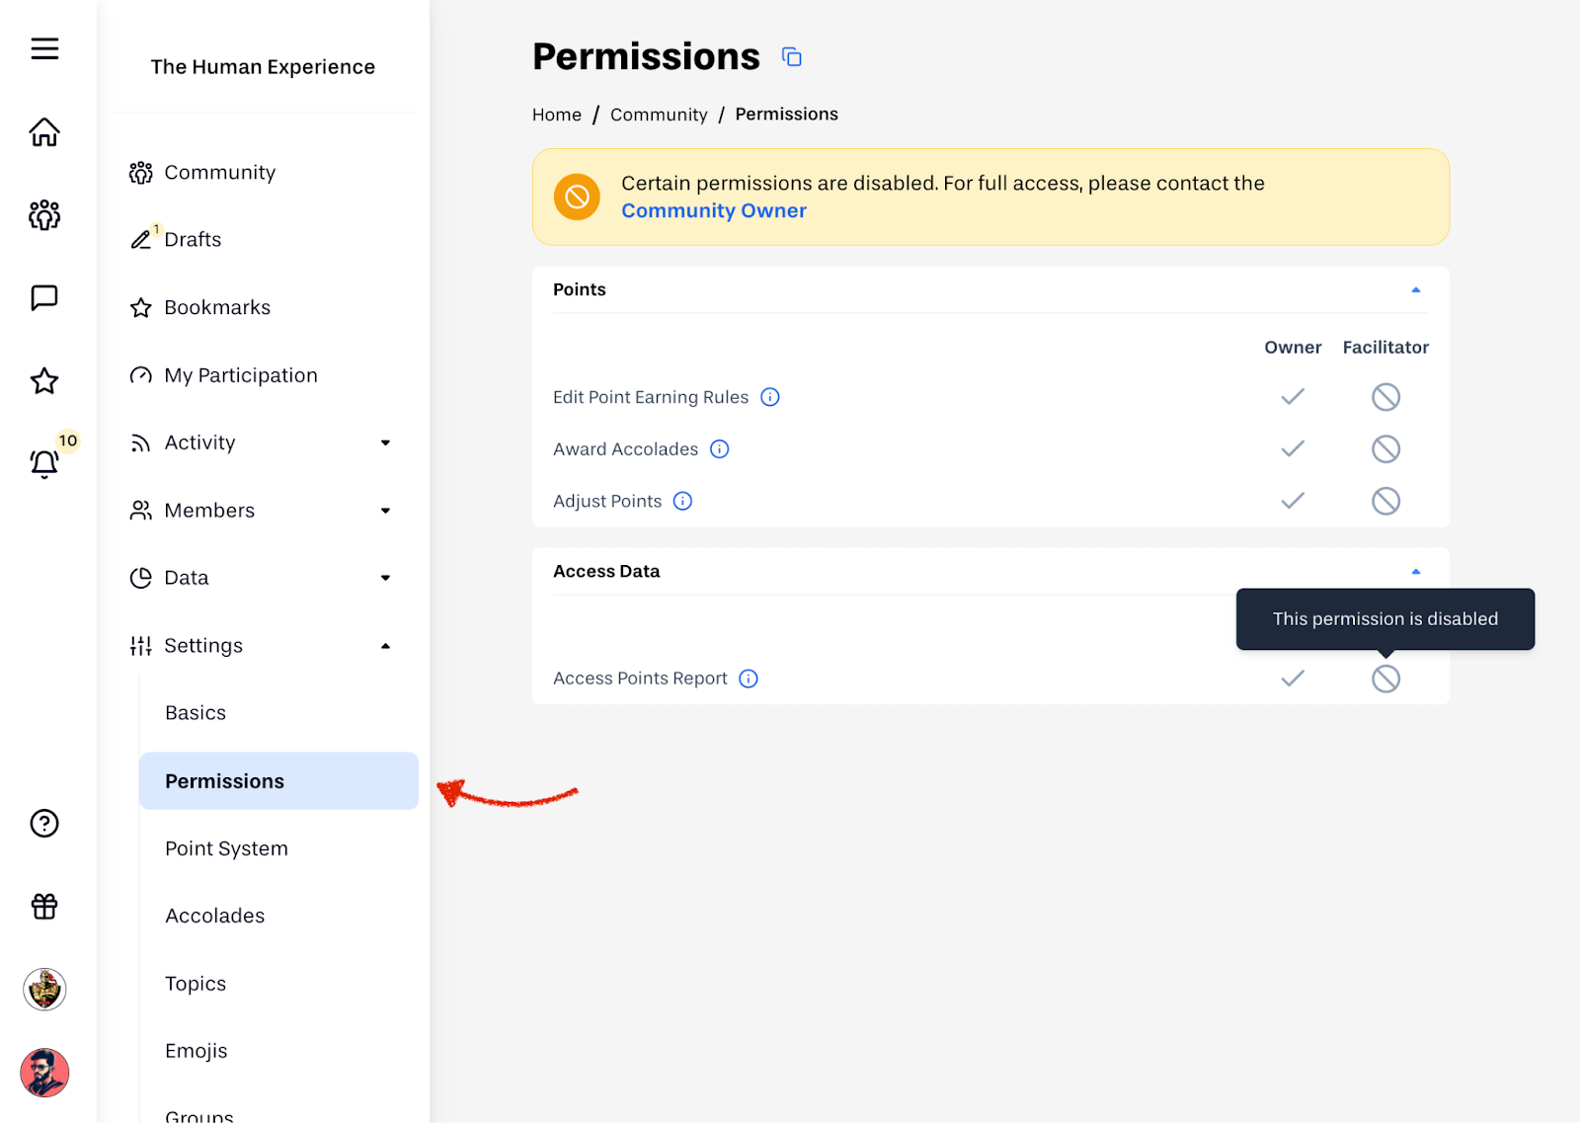Click the disabled Facilitator icon for Access Points Report
Viewport: 1580px width, 1123px height.
click(1385, 679)
